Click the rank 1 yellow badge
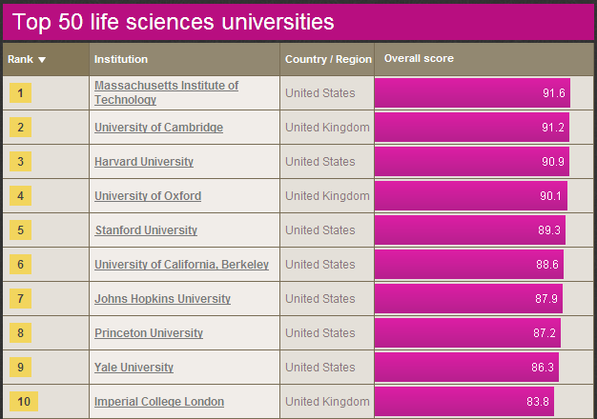This screenshot has width=597, height=419. (20, 93)
